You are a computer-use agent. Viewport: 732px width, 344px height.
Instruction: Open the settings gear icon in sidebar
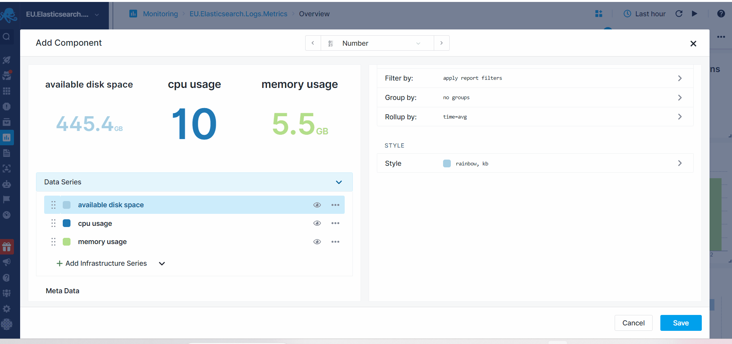(x=7, y=309)
